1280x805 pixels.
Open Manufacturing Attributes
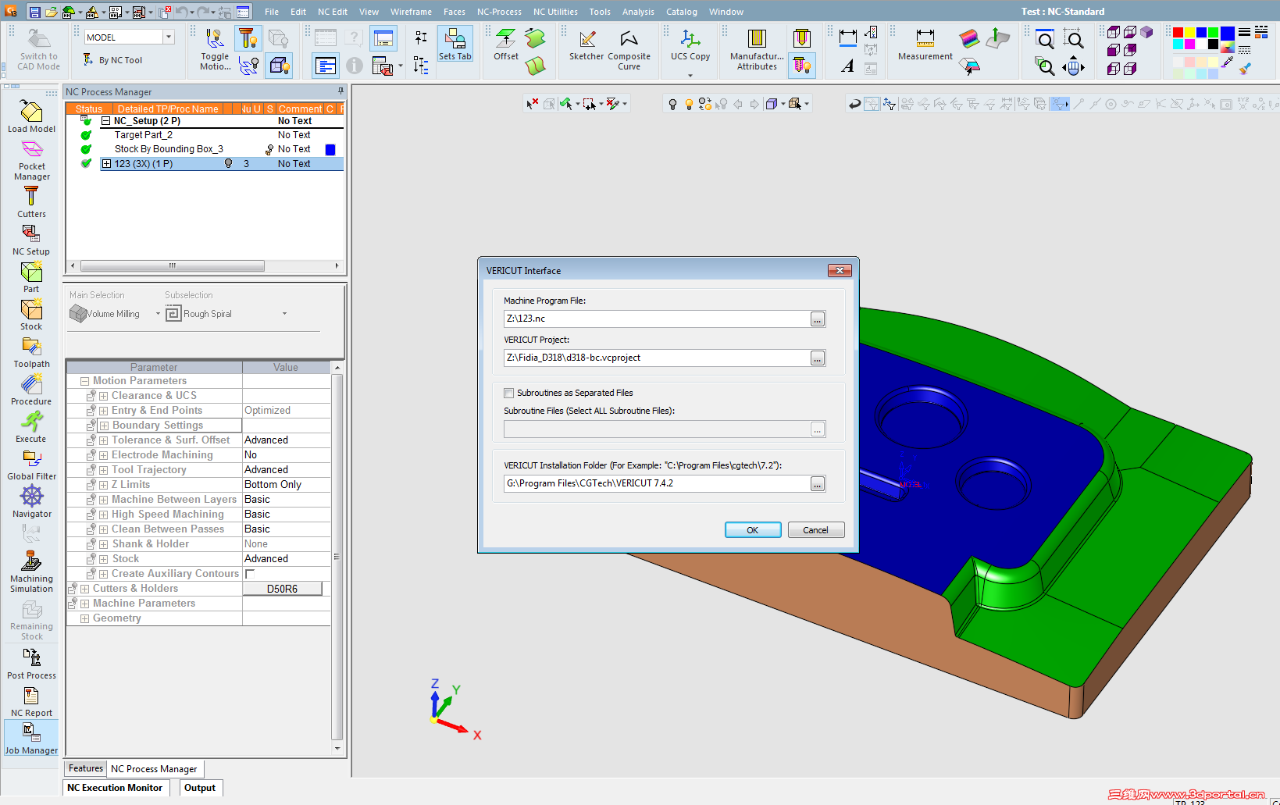click(757, 50)
